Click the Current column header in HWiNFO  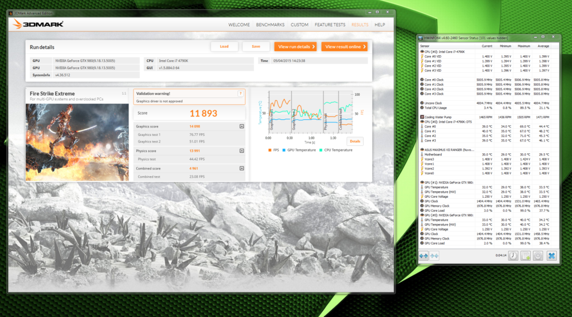click(487, 46)
